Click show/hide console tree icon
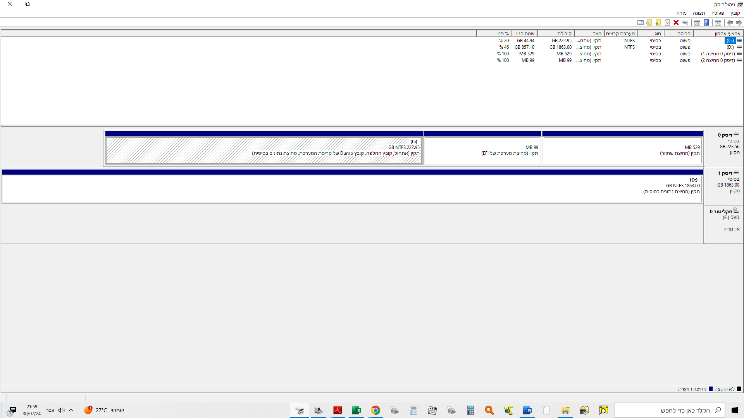 [x=718, y=23]
